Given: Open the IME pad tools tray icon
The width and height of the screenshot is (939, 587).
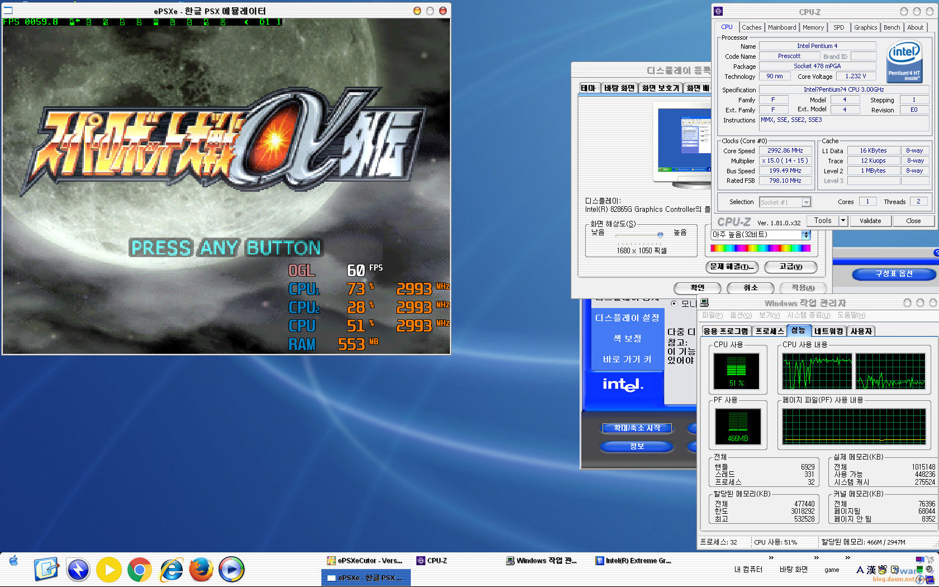Looking at the screenshot, I should 883,570.
